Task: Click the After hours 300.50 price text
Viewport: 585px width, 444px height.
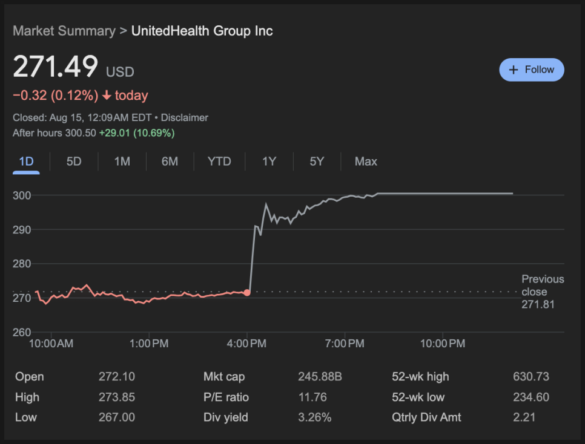Action: coord(55,133)
